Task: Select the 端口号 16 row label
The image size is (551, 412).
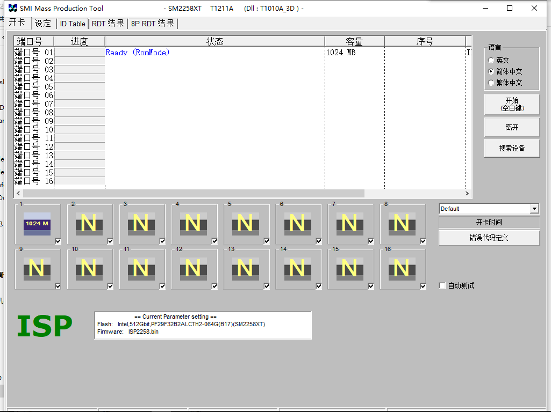Action: [34, 181]
